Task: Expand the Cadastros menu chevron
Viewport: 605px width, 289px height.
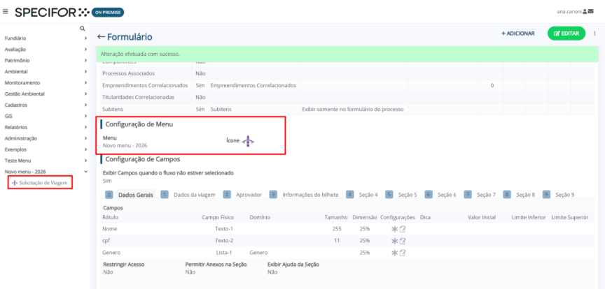Action: point(85,105)
